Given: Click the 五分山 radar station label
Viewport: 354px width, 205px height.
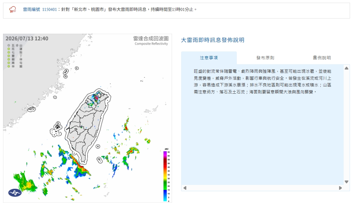Looking at the screenshot, I should point(17,46).
